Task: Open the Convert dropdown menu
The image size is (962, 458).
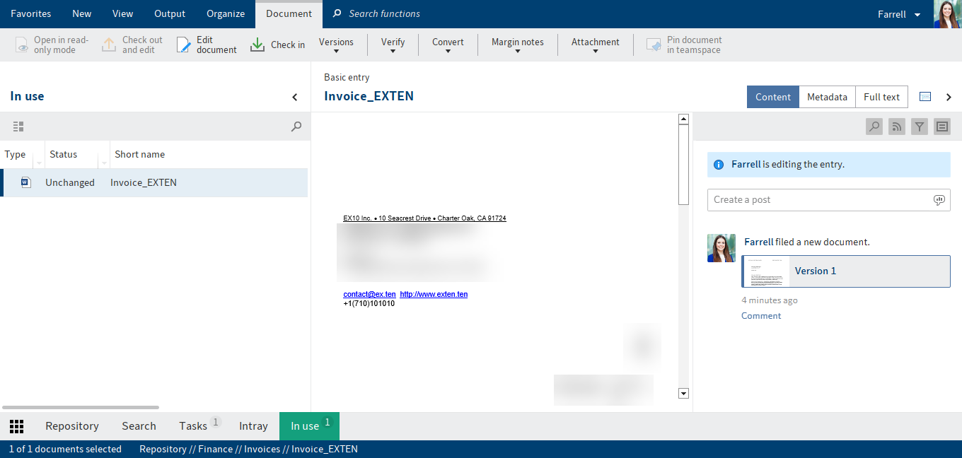Action: 448,45
